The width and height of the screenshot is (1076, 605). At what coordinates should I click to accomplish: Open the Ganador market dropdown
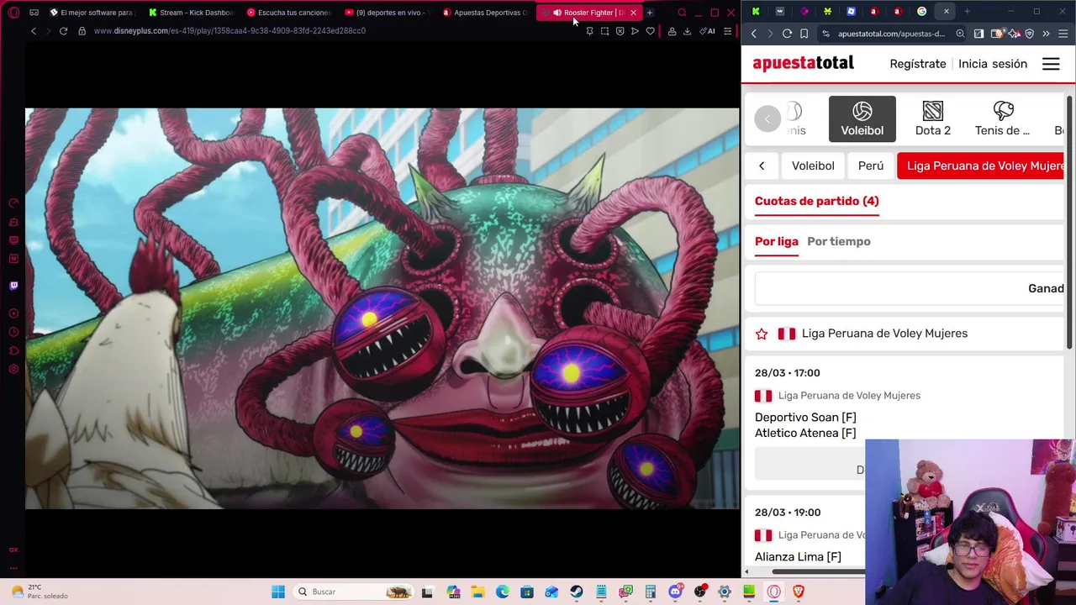click(x=910, y=288)
